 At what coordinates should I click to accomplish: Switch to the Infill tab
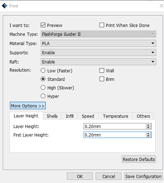point(69,116)
